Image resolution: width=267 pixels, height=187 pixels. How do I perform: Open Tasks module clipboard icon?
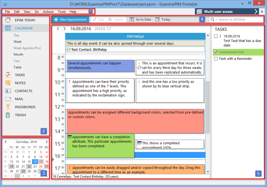click(8, 75)
